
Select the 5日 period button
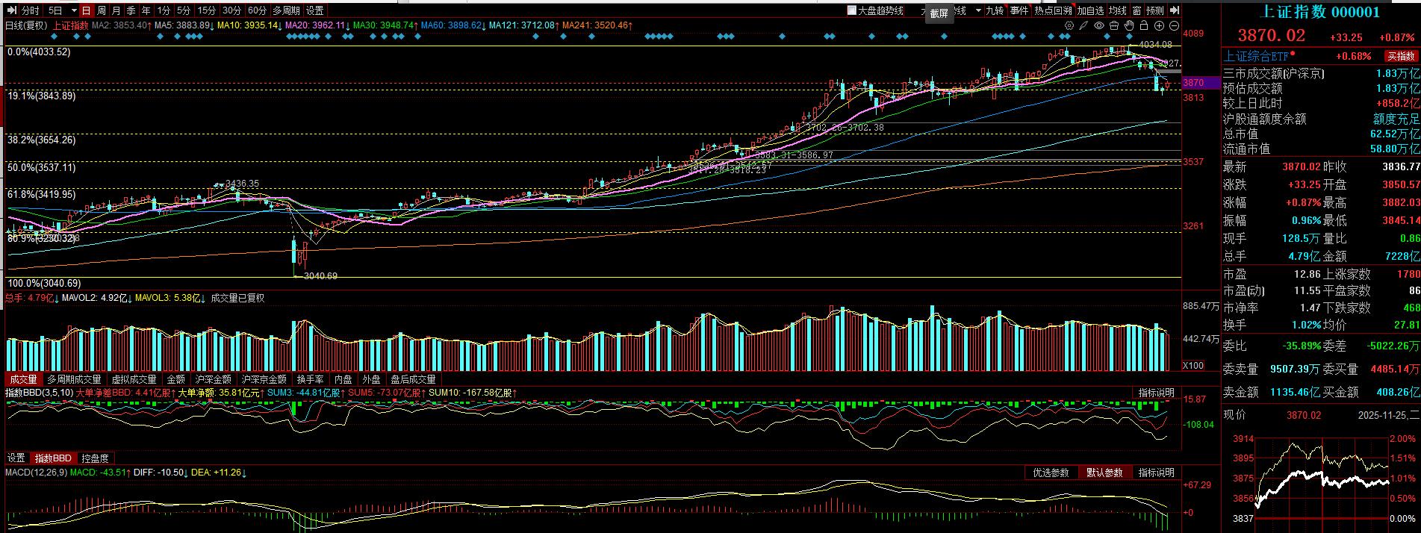click(x=55, y=10)
